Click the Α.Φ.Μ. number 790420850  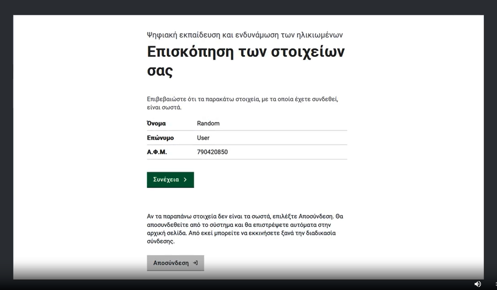coord(212,152)
